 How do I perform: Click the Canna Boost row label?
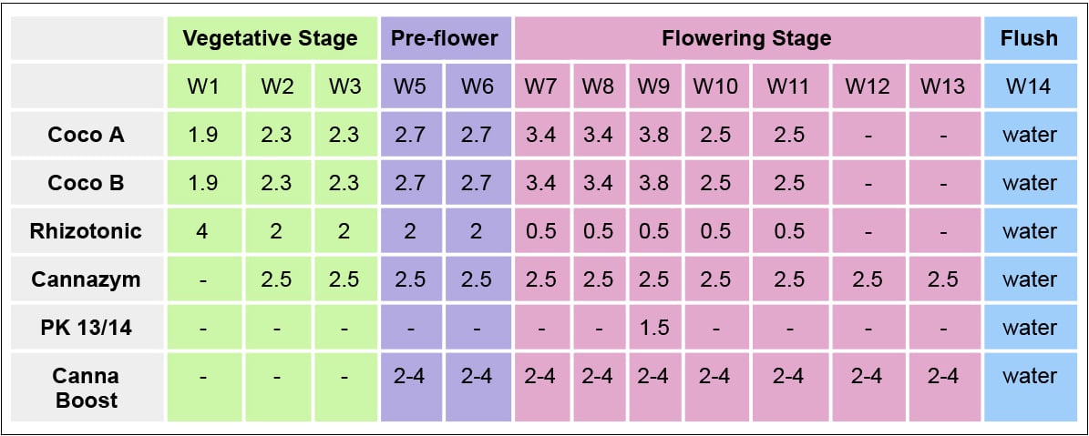(x=87, y=387)
